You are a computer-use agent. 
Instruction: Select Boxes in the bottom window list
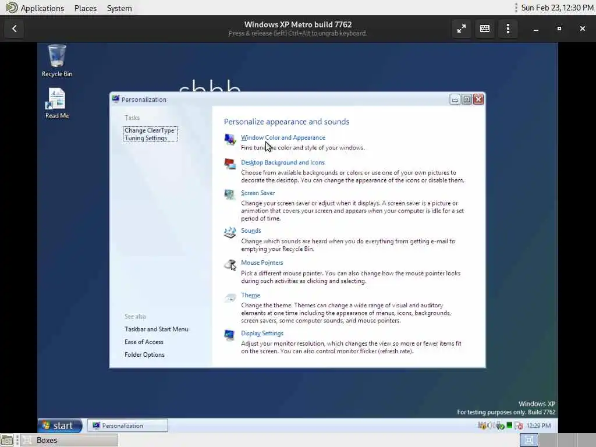click(69, 440)
